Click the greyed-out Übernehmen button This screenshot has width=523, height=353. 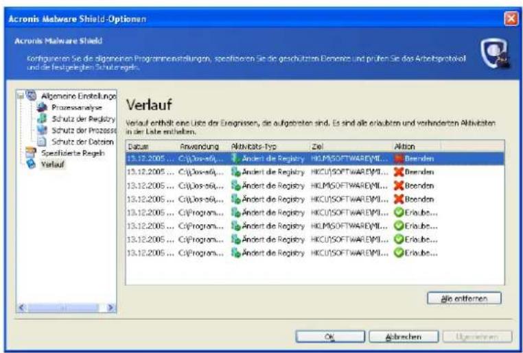477,337
